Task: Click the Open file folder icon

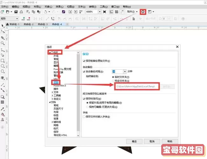Action: (x=8, y=12)
